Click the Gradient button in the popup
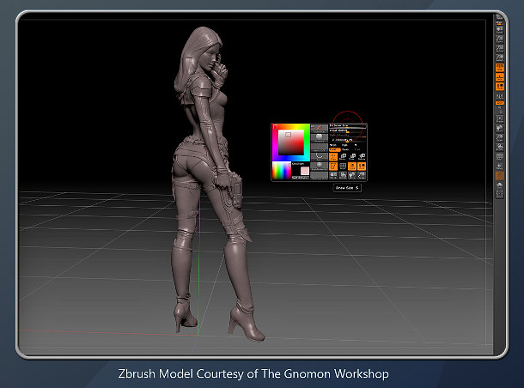The image size is (524, 388). tap(298, 164)
